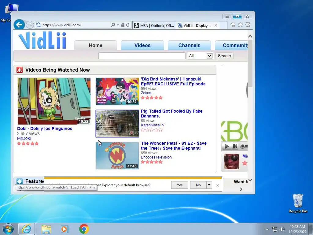
Task: Refresh the page with the reload icon
Action: 128,25
